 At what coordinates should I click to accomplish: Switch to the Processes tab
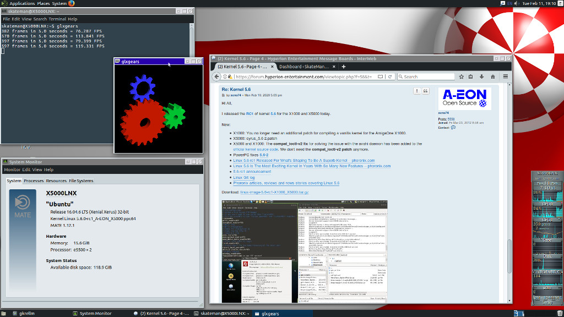34,181
